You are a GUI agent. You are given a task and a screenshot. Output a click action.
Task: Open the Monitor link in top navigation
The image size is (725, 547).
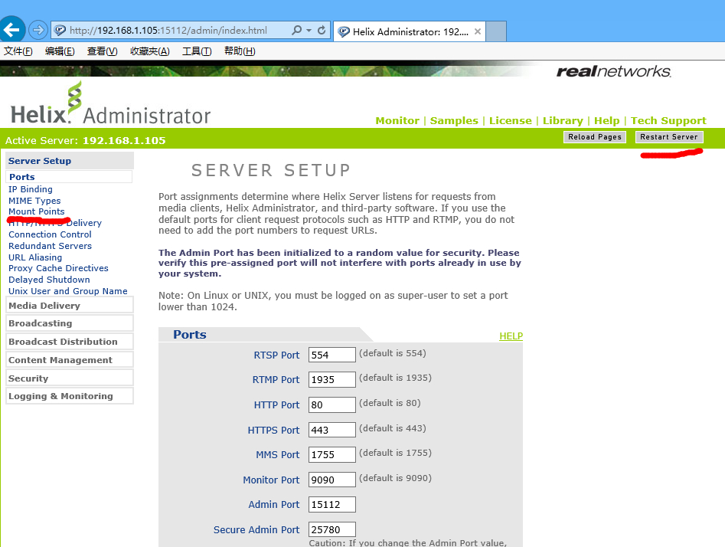click(397, 121)
